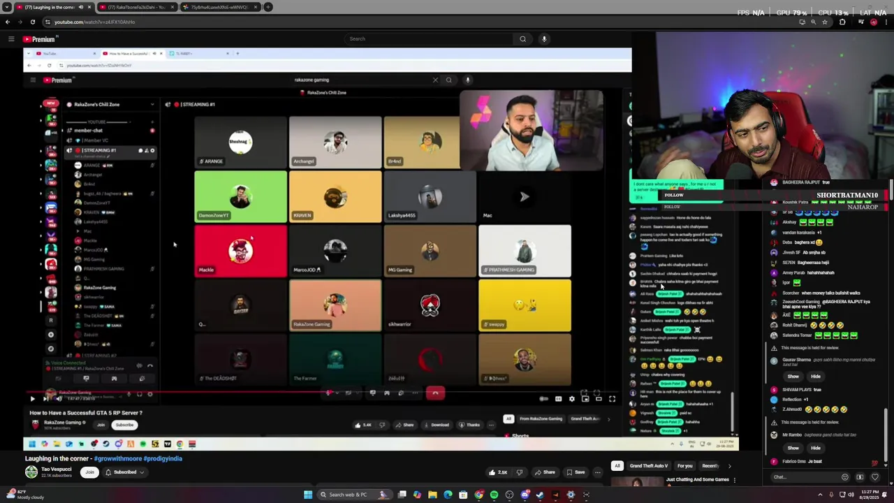This screenshot has height=503, width=894.
Task: Toggle captions in recorded video player
Action: [x=558, y=399]
